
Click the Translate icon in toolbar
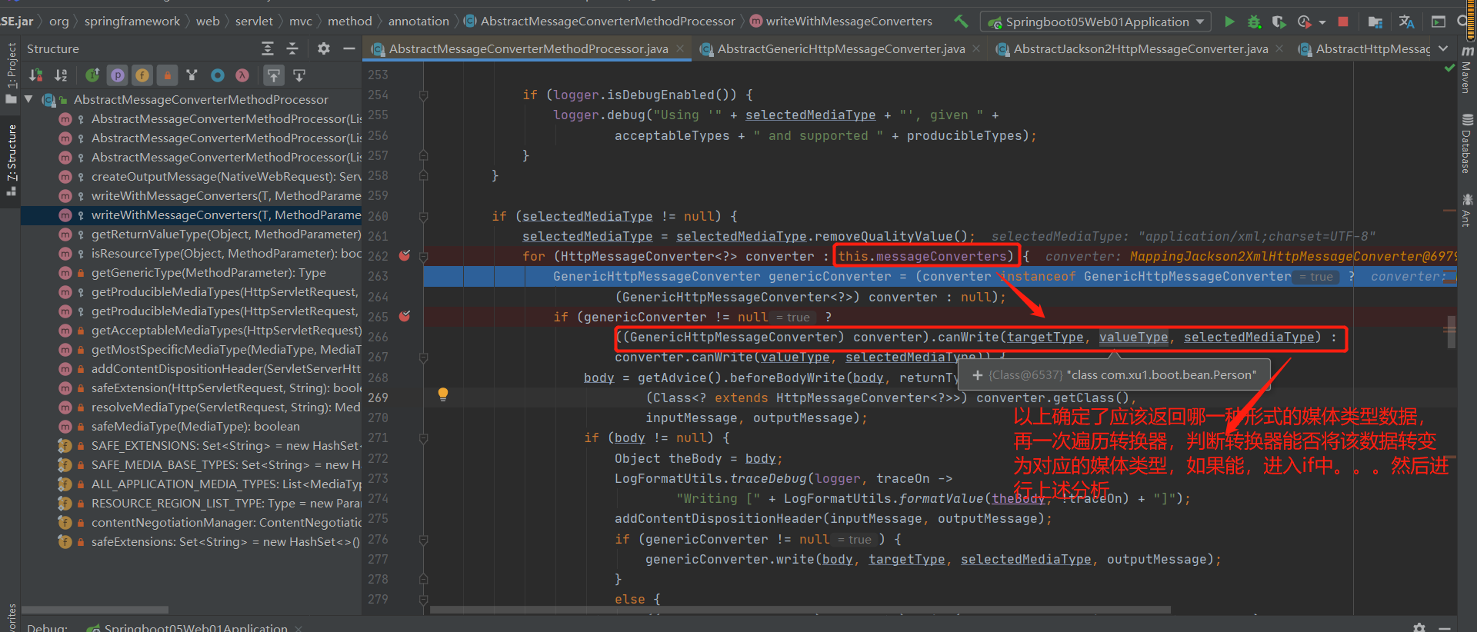1406,22
